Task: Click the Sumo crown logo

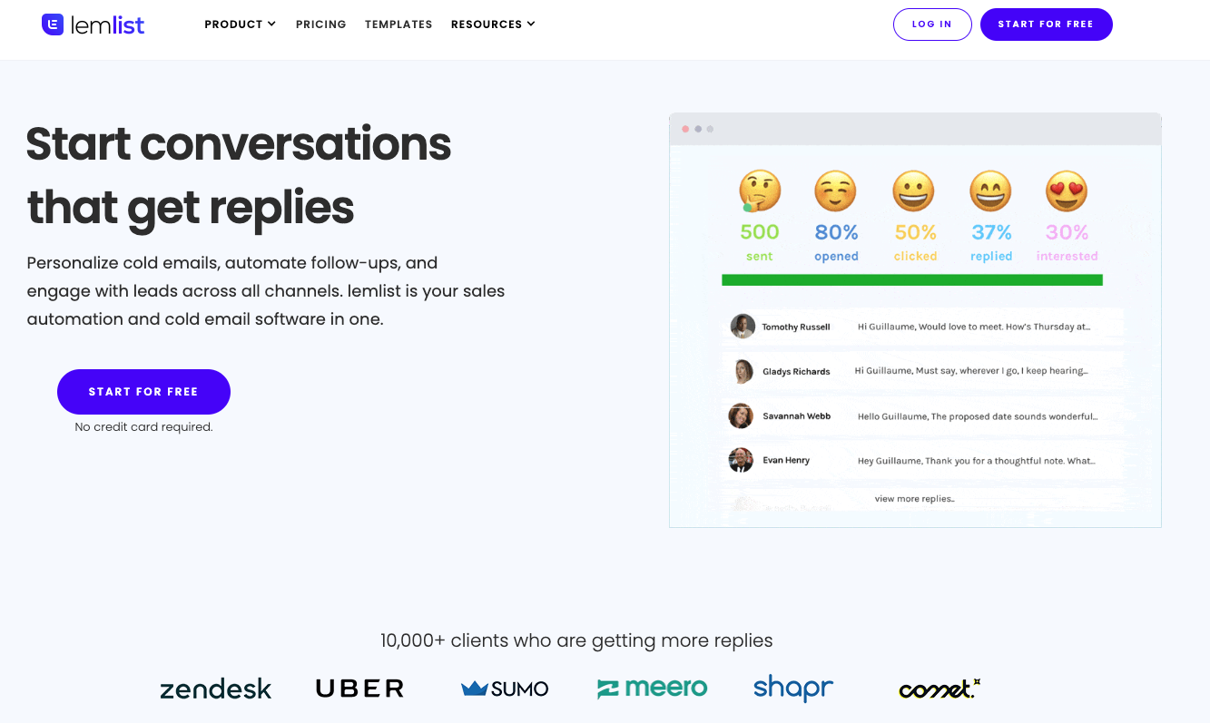Action: coord(475,689)
